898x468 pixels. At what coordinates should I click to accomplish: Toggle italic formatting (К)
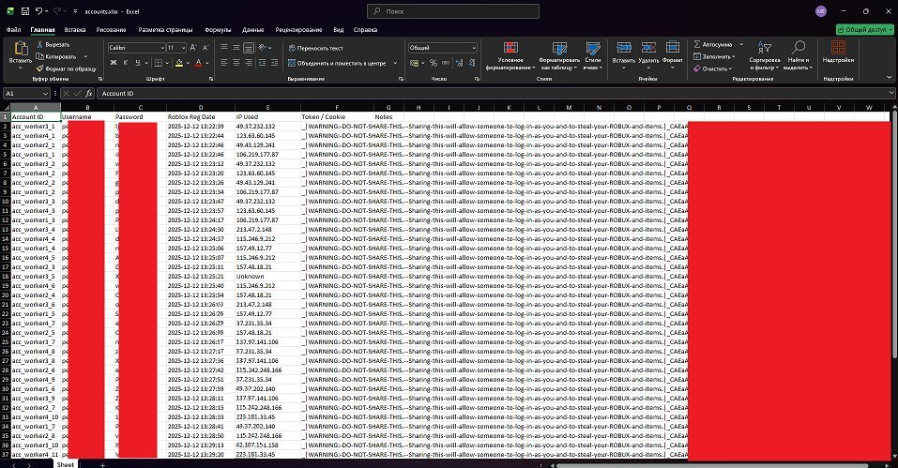(126, 63)
